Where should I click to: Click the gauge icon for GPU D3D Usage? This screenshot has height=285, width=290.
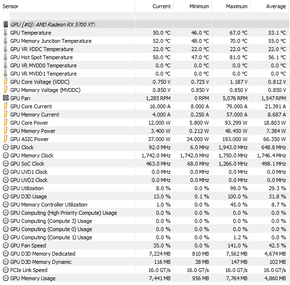pos(6,196)
